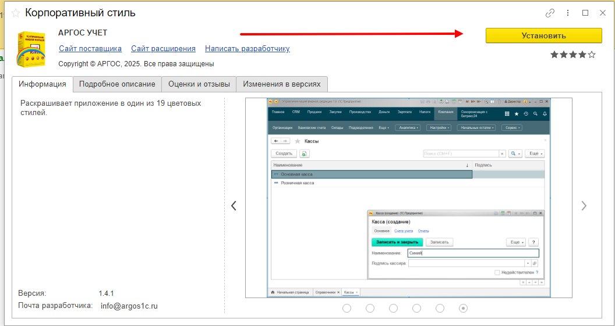Maximize the Корпоративный стиль window

coord(585,13)
